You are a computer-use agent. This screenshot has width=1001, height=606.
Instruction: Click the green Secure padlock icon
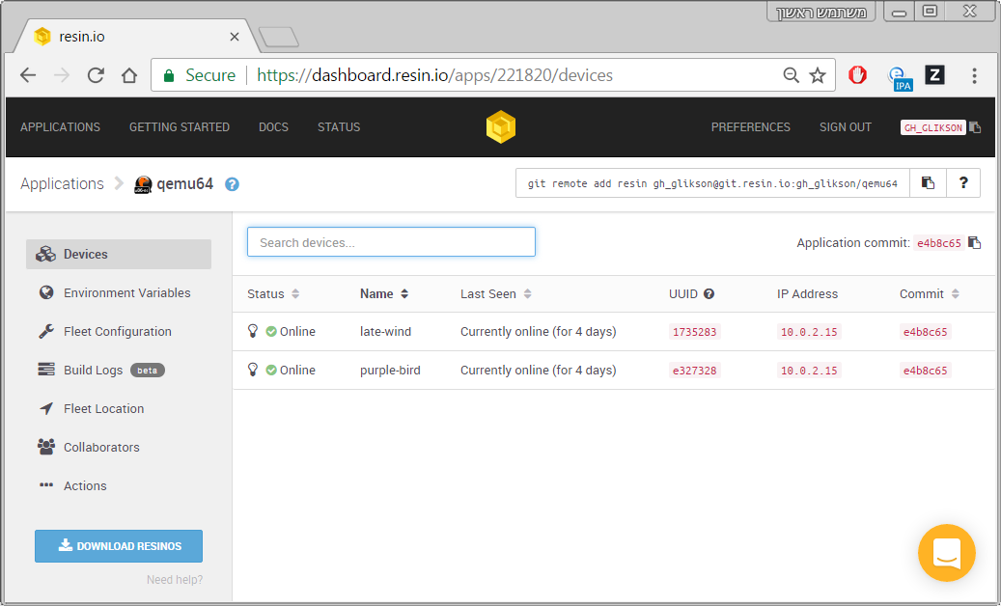click(x=169, y=75)
